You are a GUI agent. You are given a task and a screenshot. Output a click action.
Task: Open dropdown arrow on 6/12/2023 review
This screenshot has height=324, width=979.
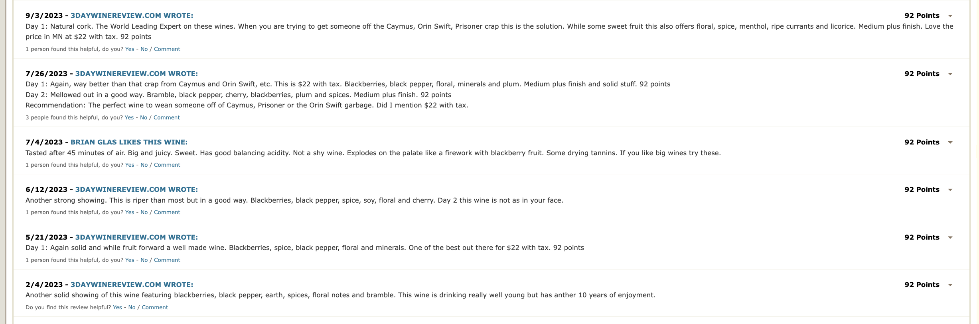point(950,190)
